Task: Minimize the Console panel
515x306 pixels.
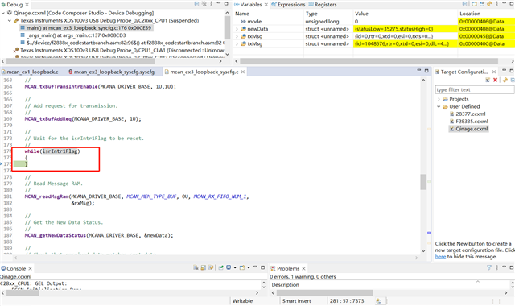Action: click(255, 267)
